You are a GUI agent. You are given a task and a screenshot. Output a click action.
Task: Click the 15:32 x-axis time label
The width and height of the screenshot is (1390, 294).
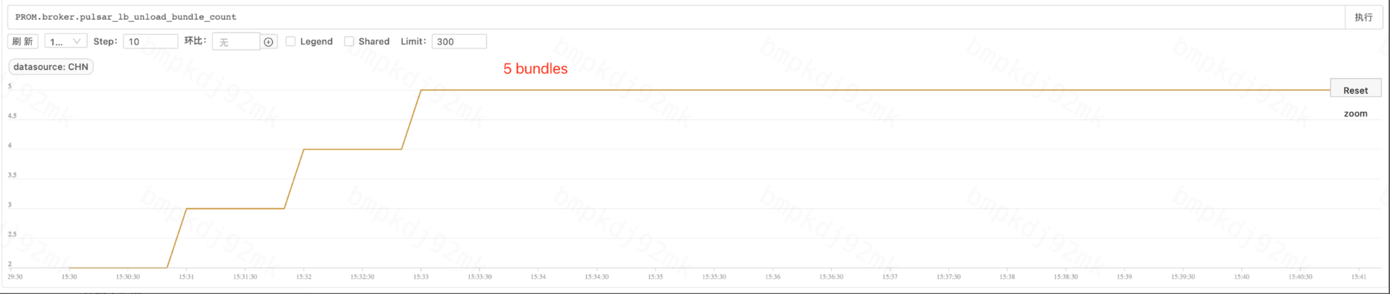304,277
